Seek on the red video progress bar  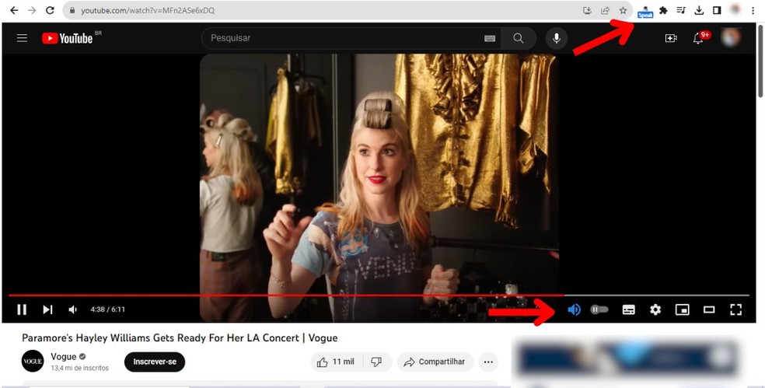pyautogui.click(x=379, y=295)
